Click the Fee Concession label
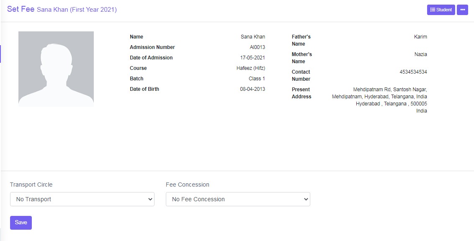The image size is (474, 241). pyautogui.click(x=188, y=185)
